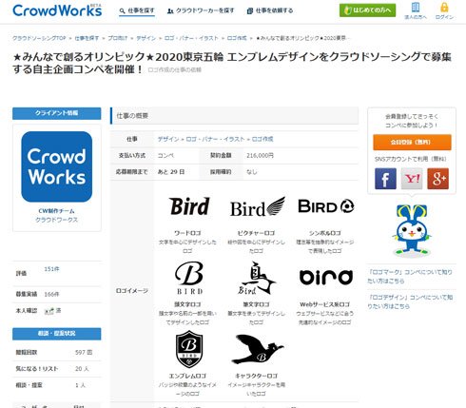This screenshot has width=466, height=408.
Task: Click the CrowdWorks logo in header
Action: [x=57, y=10]
